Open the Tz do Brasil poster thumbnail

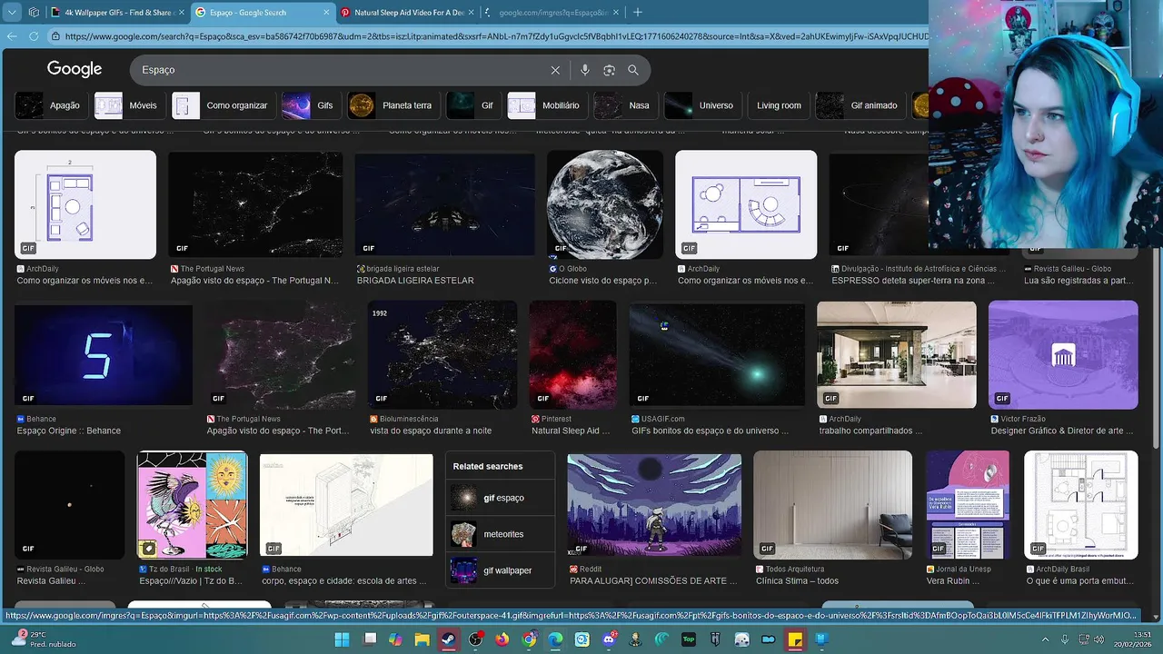point(192,505)
